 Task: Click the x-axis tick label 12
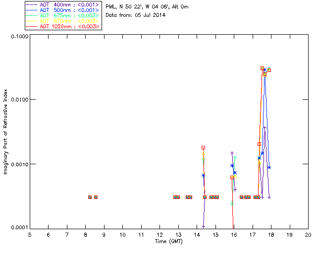159,235
